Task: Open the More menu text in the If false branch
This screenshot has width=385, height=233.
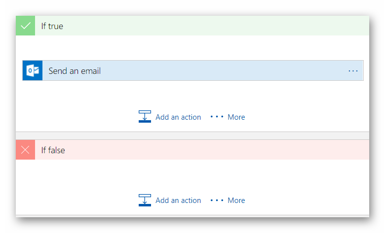Action: coord(236,200)
